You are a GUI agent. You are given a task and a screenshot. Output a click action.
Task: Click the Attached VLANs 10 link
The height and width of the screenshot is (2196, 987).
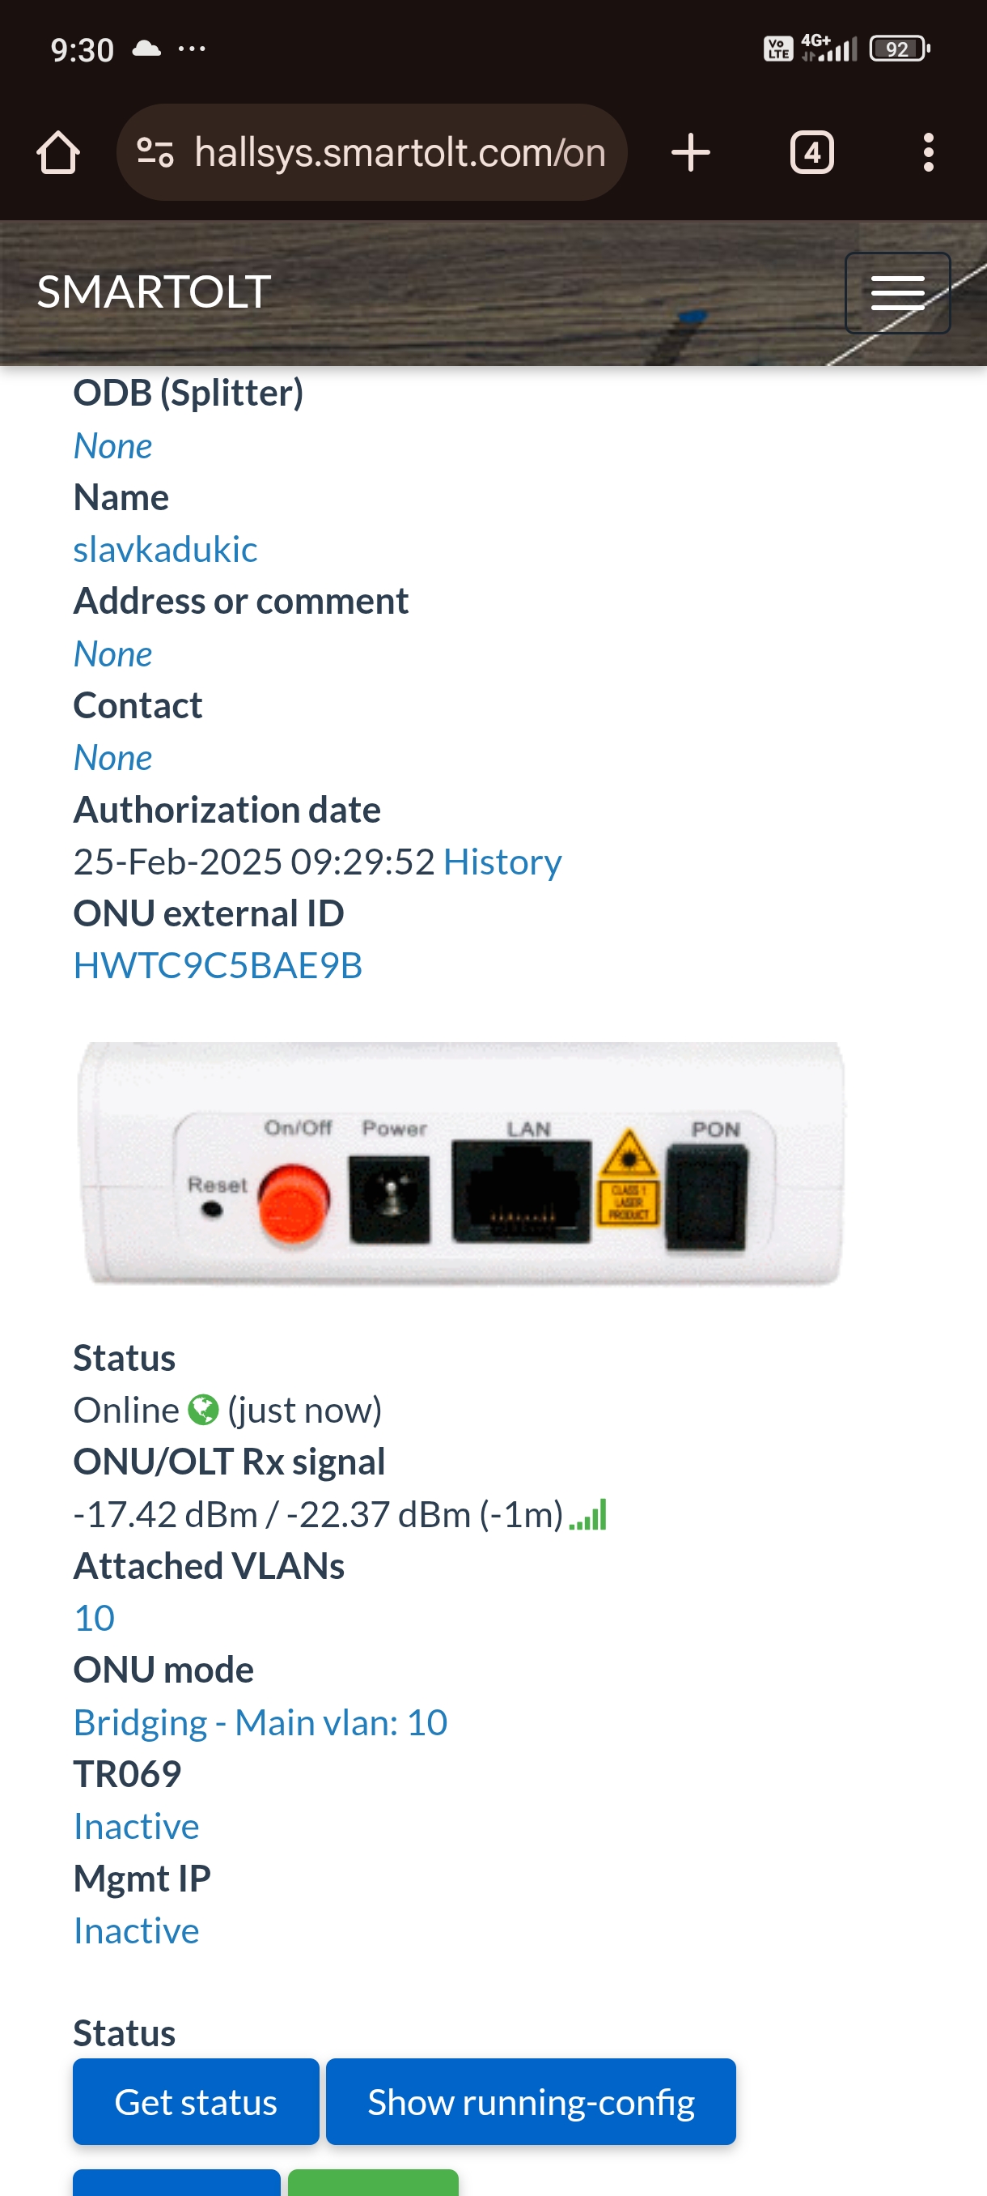[94, 1618]
